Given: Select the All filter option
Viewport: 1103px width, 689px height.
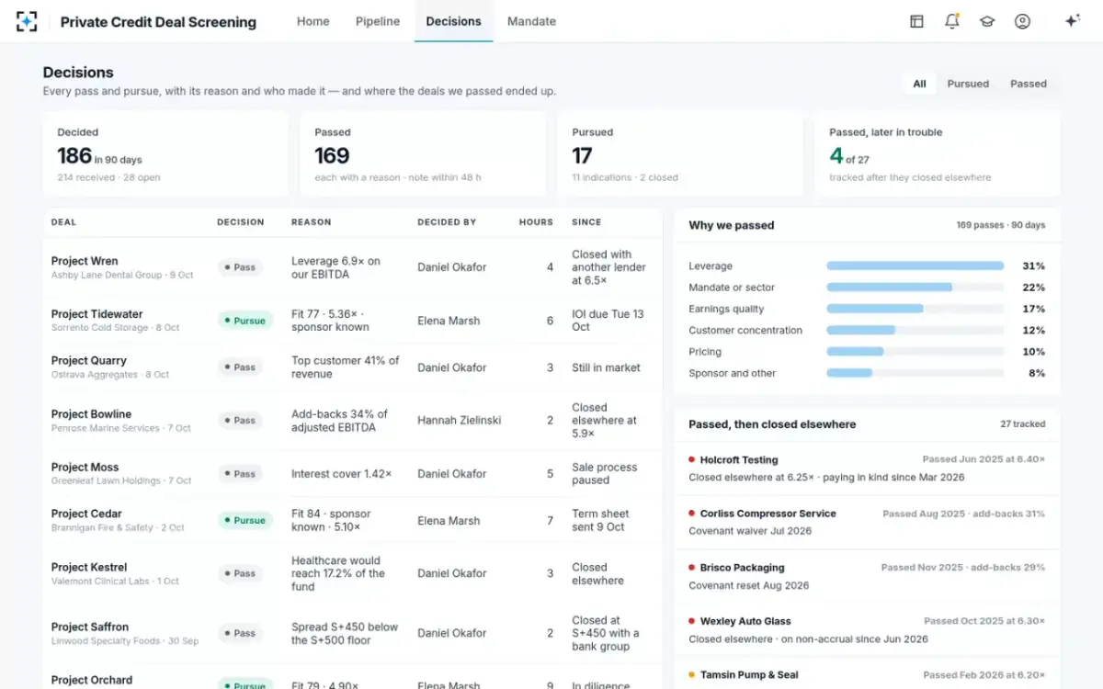Looking at the screenshot, I should point(919,84).
